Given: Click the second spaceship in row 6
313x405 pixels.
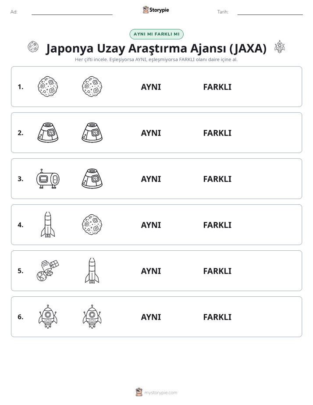Looking at the screenshot, I should tap(92, 316).
